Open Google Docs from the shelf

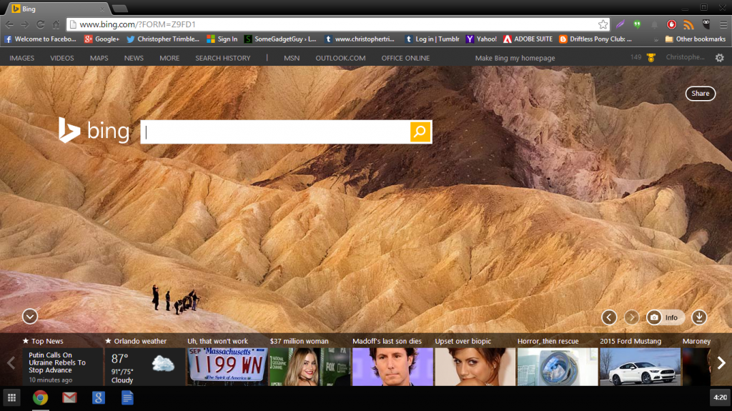click(x=127, y=397)
